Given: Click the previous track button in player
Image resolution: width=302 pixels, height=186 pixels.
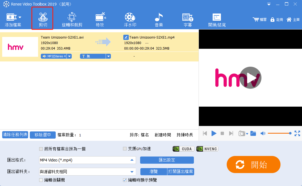Looking at the screenshot, I should (x=205, y=133).
